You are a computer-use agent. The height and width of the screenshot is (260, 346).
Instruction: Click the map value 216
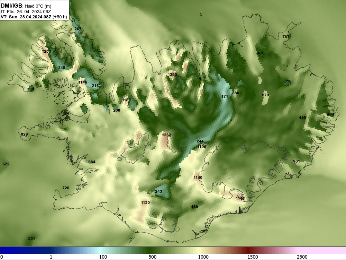click(x=95, y=86)
